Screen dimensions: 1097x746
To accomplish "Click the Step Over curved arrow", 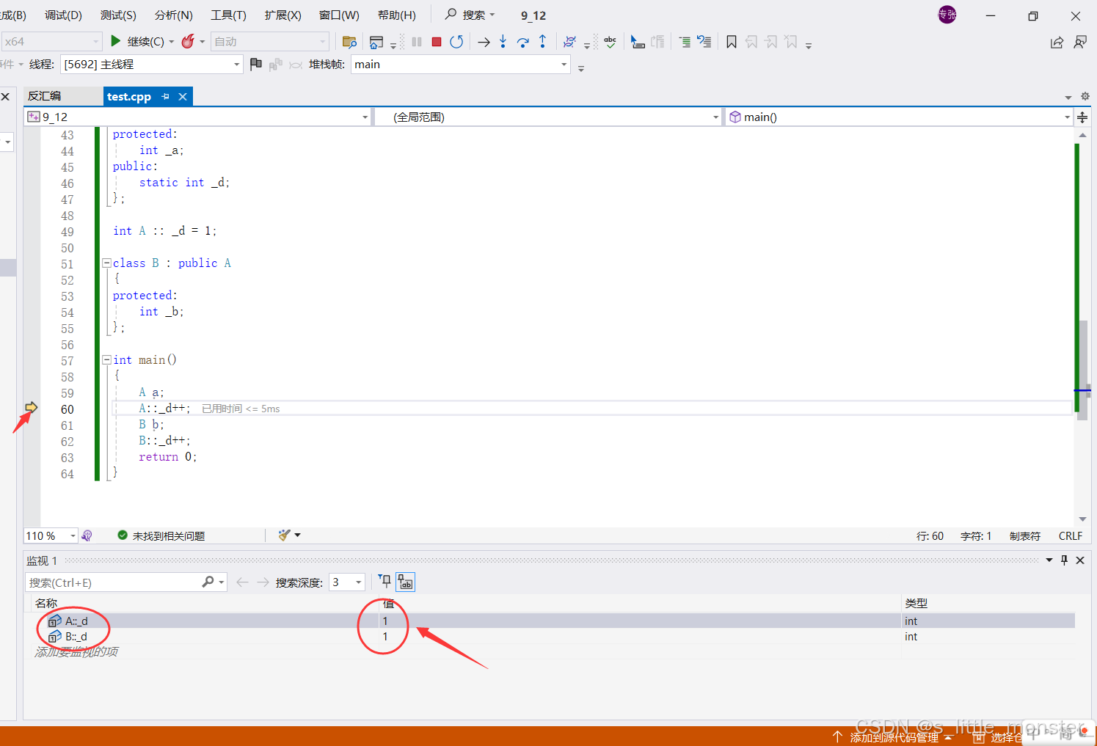I will [x=523, y=42].
